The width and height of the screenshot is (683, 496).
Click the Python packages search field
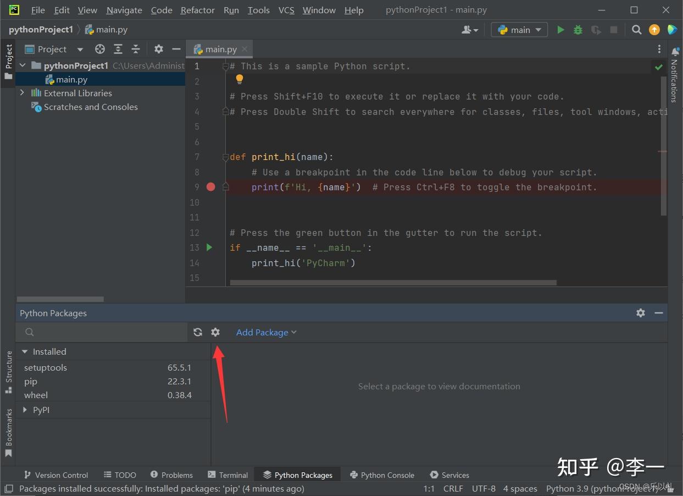[x=104, y=332]
